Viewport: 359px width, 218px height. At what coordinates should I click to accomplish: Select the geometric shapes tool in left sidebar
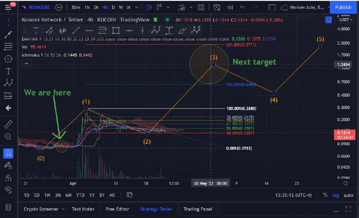pyautogui.click(x=8, y=59)
